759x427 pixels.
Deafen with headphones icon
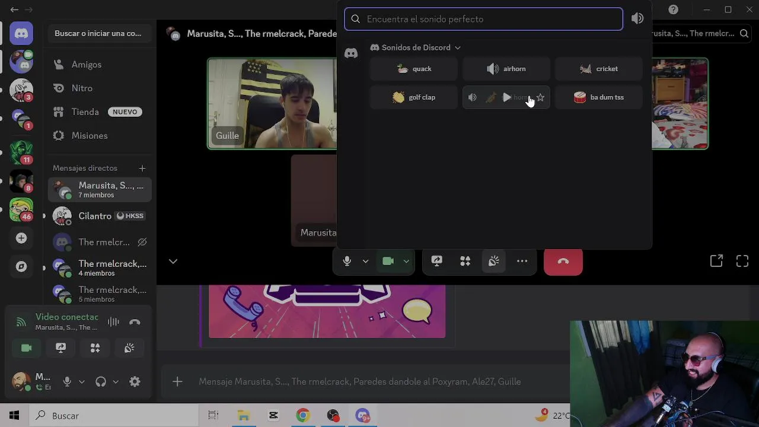101,382
